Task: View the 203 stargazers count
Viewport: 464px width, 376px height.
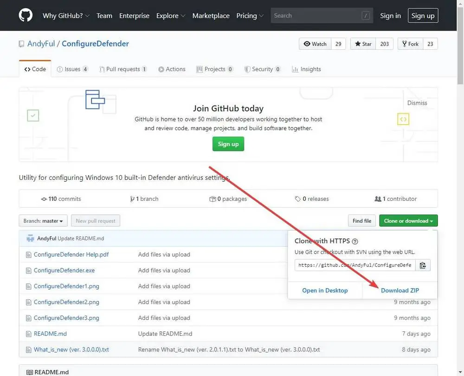Action: 384,44
